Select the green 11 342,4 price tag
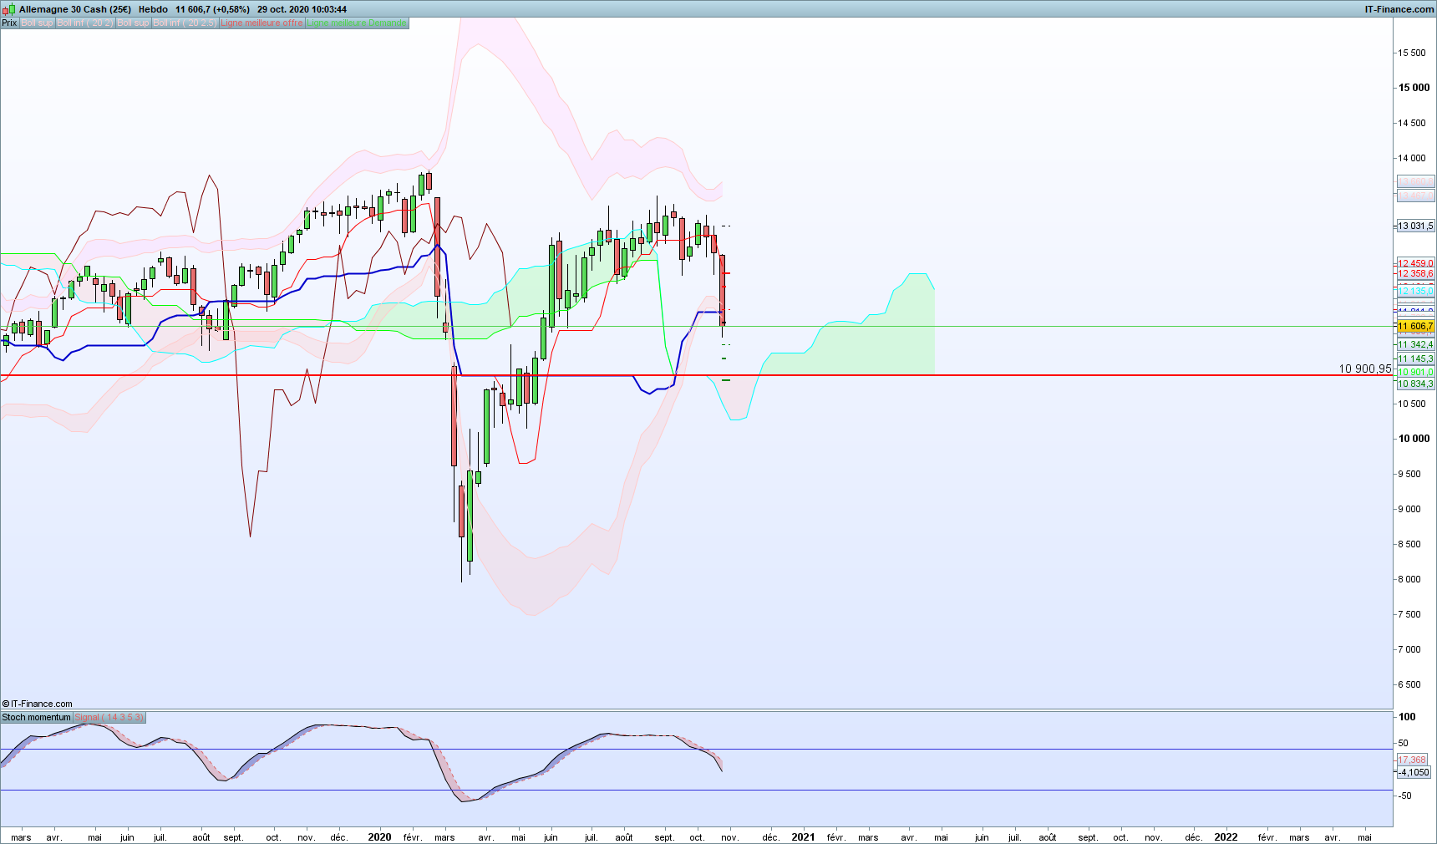Screen dimensions: 1437x844 (1415, 344)
